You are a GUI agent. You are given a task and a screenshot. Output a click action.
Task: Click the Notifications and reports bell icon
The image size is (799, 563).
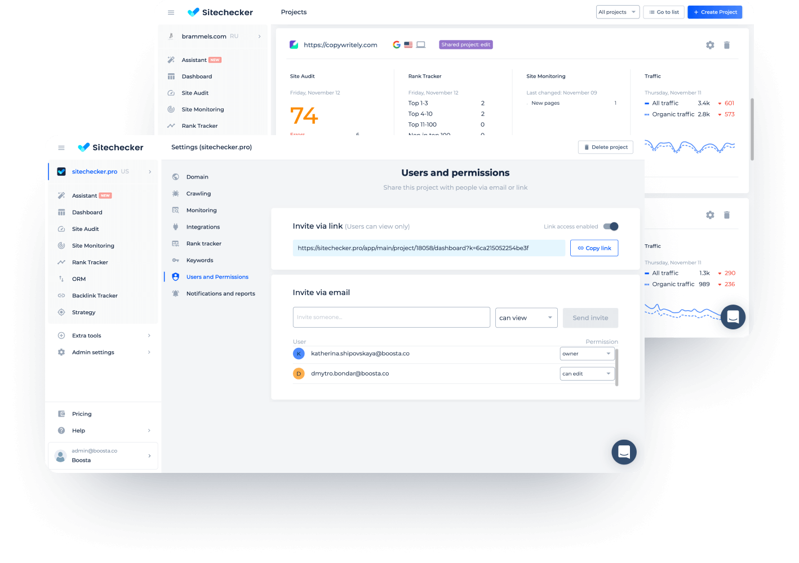(x=175, y=294)
